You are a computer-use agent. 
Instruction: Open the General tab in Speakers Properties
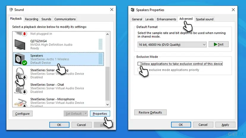pyautogui.click(x=137, y=19)
